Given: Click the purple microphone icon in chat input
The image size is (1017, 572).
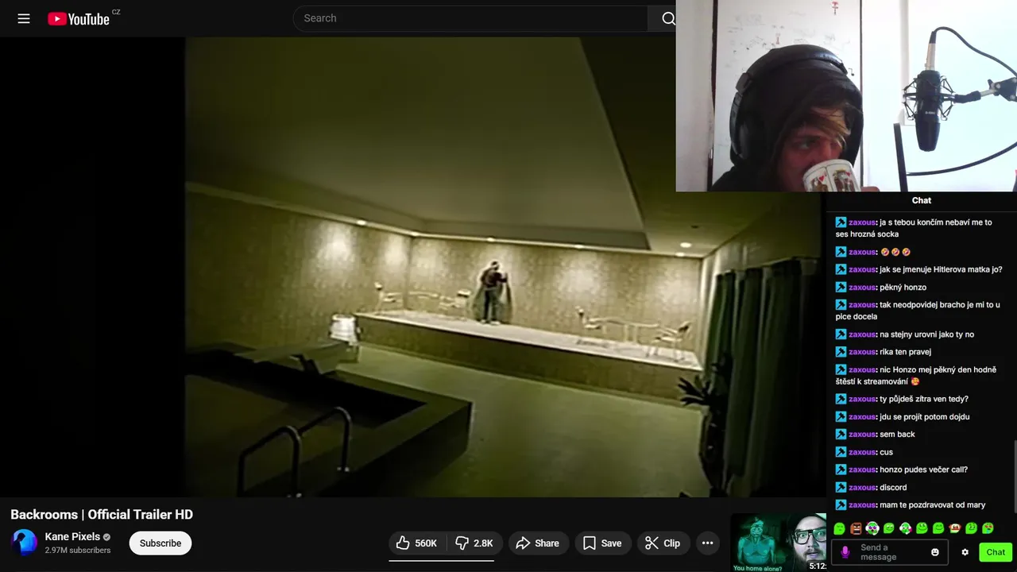Looking at the screenshot, I should pos(845,552).
